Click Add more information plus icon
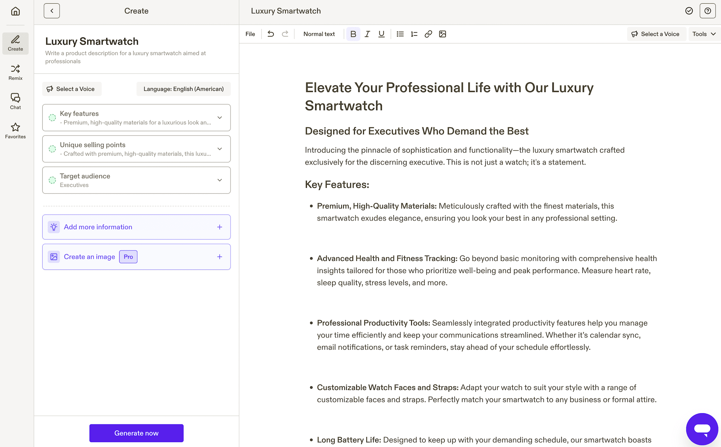Screen dimensions: 721x447 (x=219, y=226)
